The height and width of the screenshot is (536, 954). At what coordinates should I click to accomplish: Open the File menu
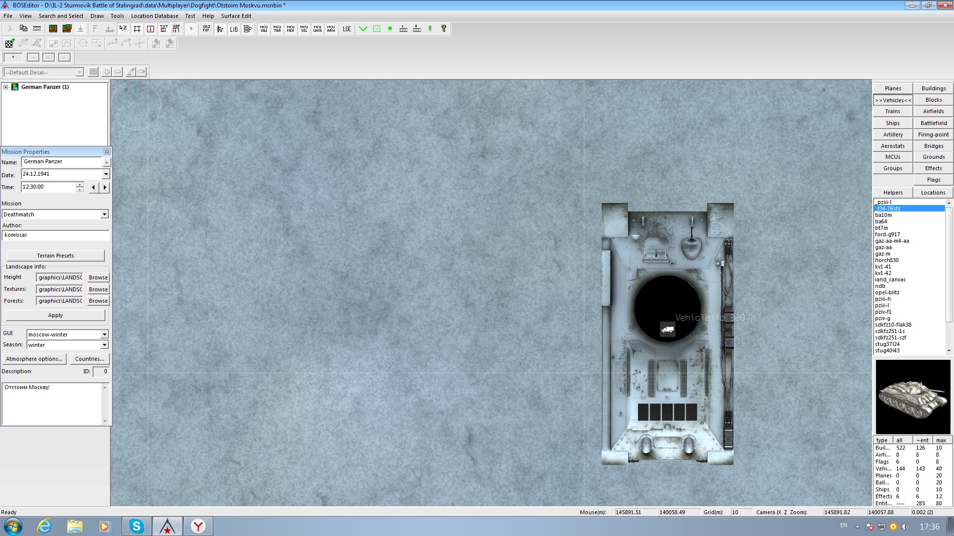[8, 16]
